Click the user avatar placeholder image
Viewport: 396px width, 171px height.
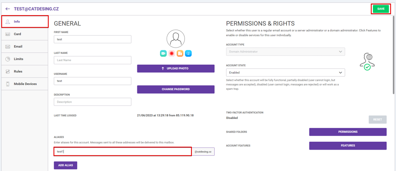tap(176, 39)
